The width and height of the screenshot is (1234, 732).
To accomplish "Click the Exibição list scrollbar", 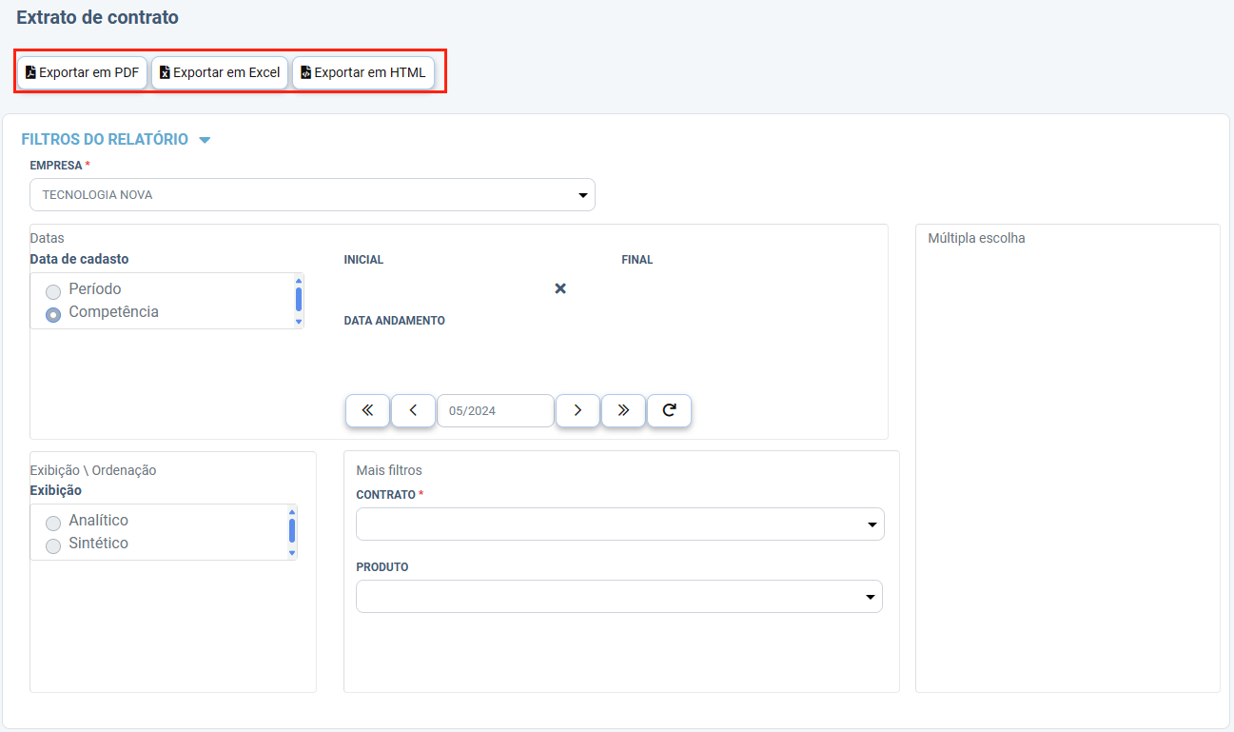I will click(292, 532).
